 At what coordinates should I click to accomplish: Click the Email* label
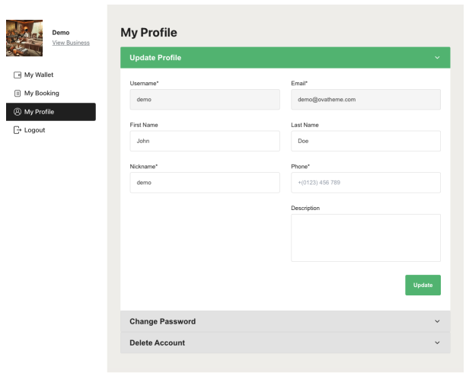coord(299,84)
